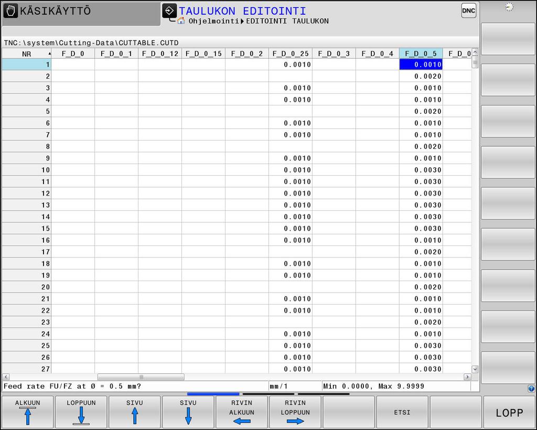Click the highlighted F_D_0_5 cell in row 1
Screen dimensions: 537x430
tap(421, 64)
